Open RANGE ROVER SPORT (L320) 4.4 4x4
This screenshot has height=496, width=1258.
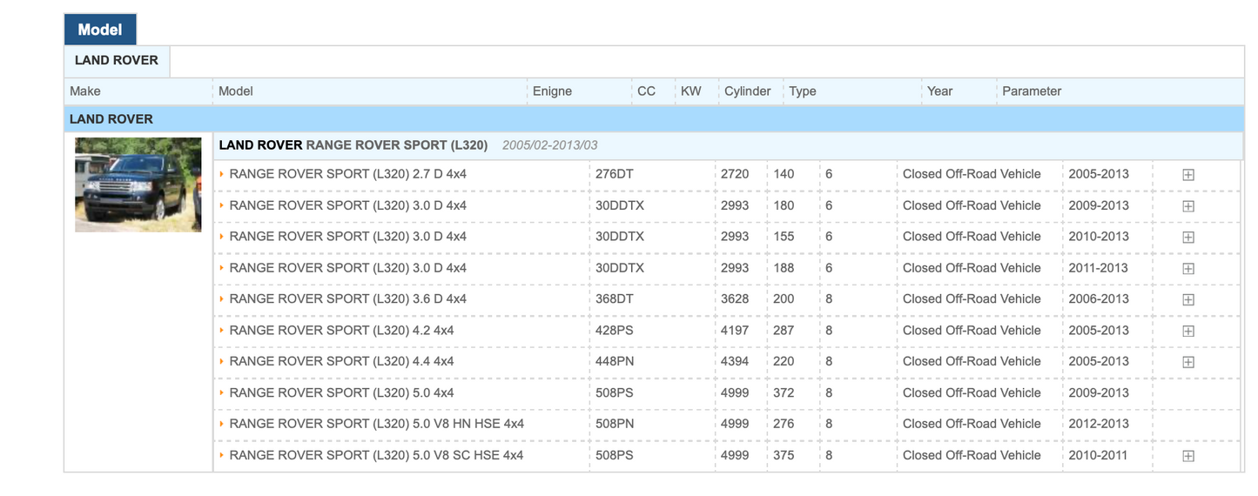(x=341, y=362)
